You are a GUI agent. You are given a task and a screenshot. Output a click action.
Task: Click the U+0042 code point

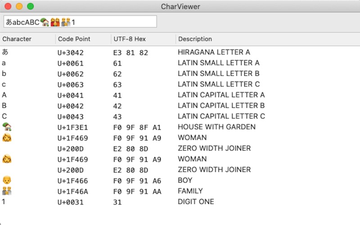point(71,106)
